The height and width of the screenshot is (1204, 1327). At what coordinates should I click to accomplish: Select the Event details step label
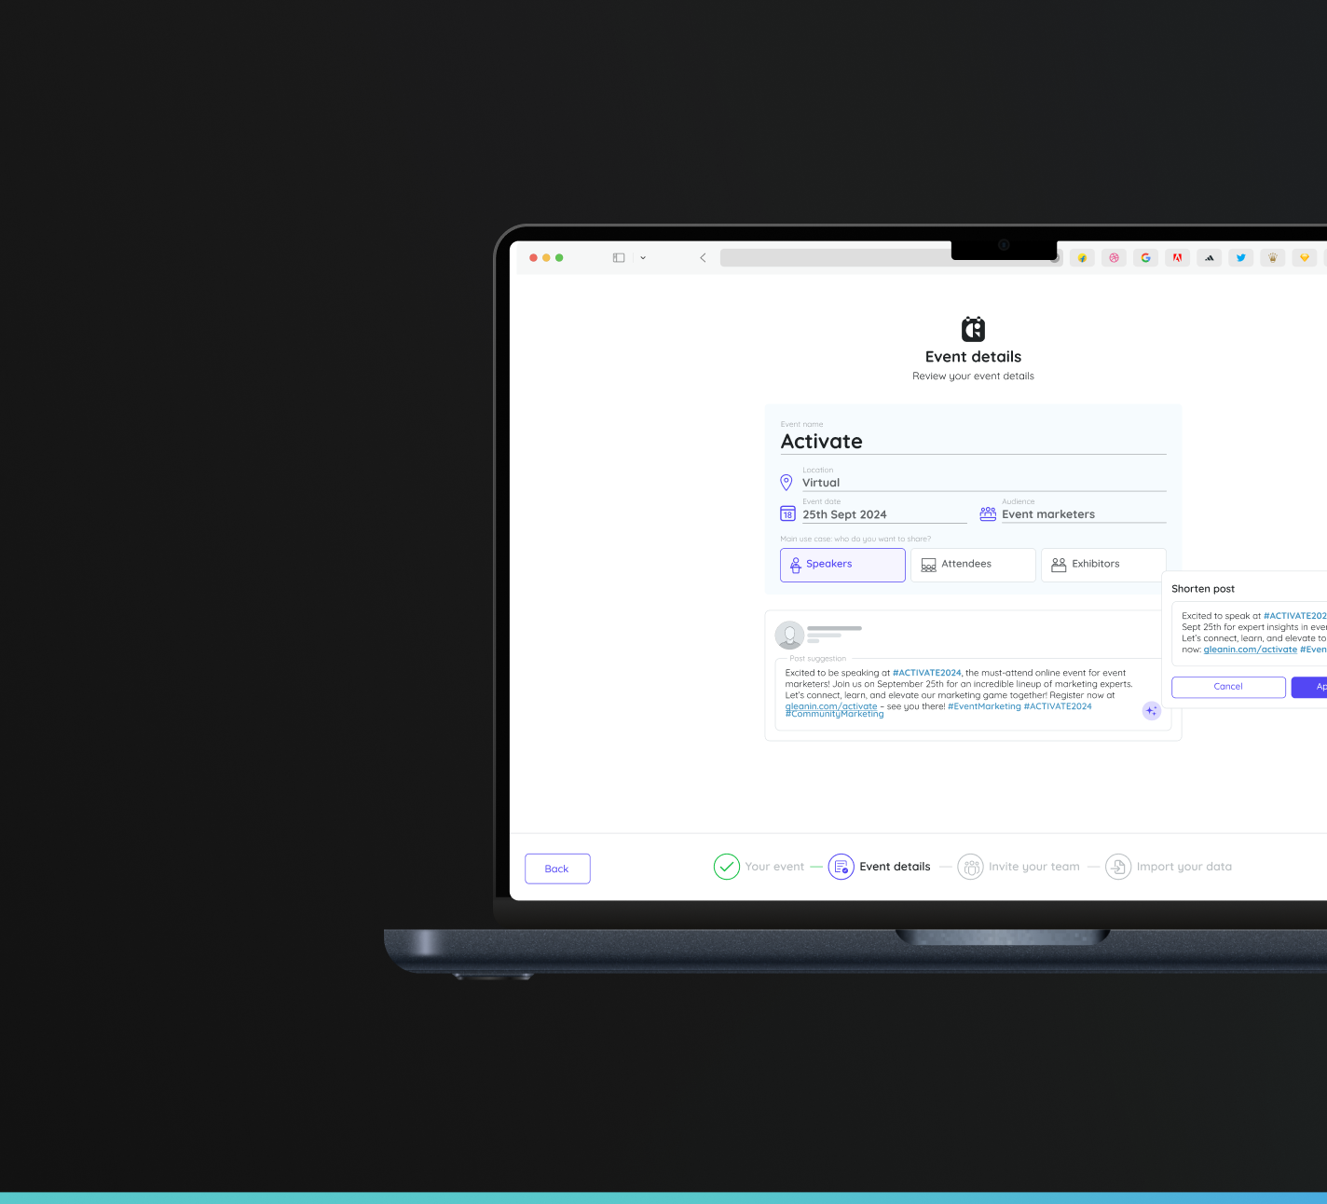coord(895,867)
